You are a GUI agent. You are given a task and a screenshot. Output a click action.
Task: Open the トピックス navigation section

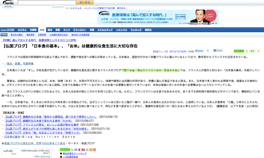(x=122, y=30)
